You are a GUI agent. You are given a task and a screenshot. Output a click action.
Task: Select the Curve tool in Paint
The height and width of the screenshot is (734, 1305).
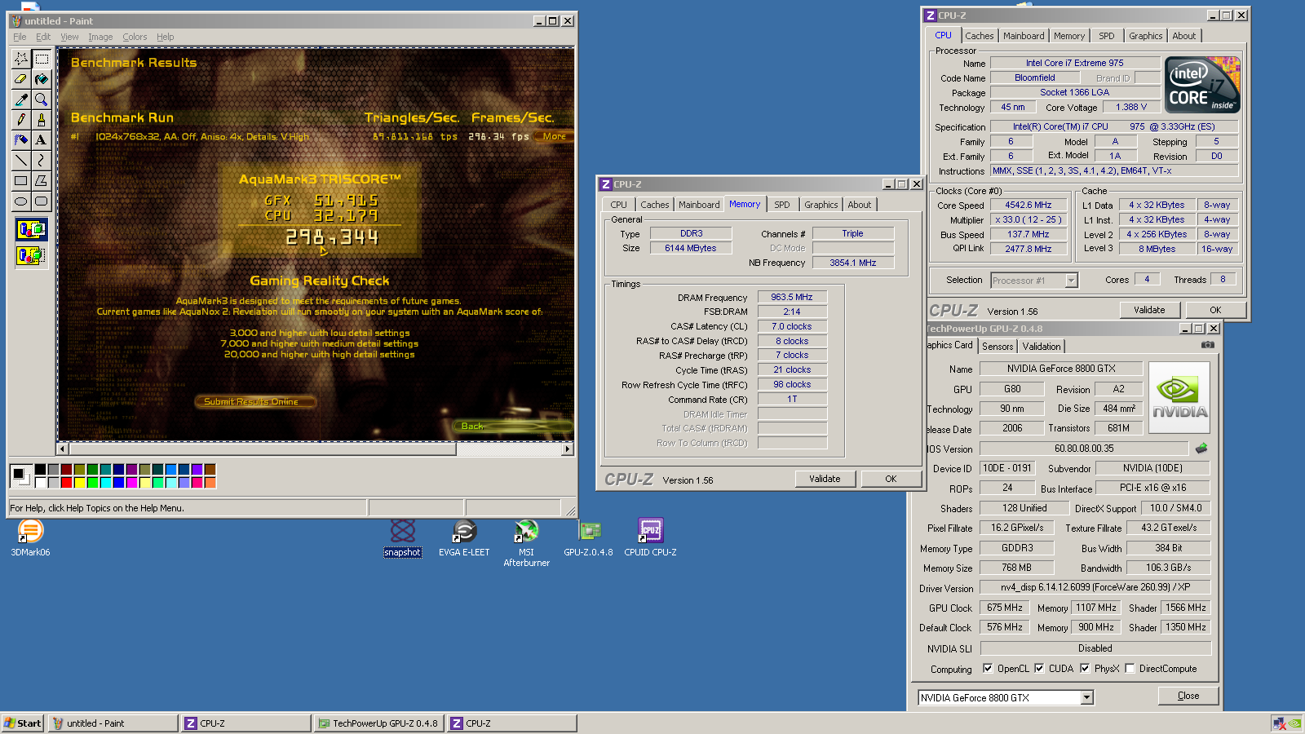tap(42, 161)
